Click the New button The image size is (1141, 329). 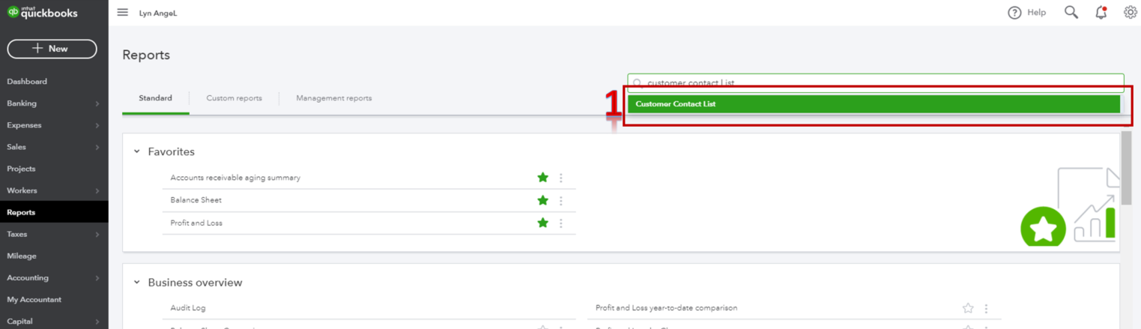pos(52,49)
